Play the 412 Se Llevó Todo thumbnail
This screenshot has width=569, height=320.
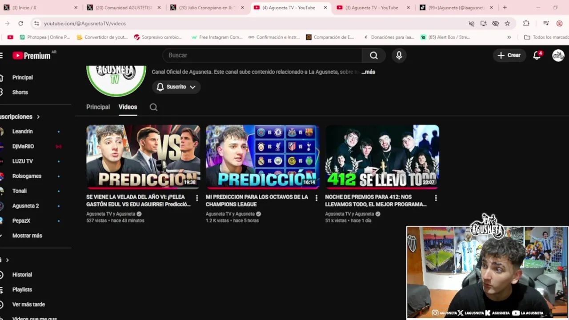(382, 157)
